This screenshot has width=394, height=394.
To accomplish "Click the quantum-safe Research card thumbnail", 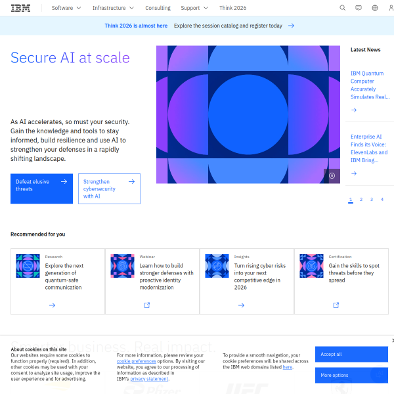I will pyautogui.click(x=28, y=266).
